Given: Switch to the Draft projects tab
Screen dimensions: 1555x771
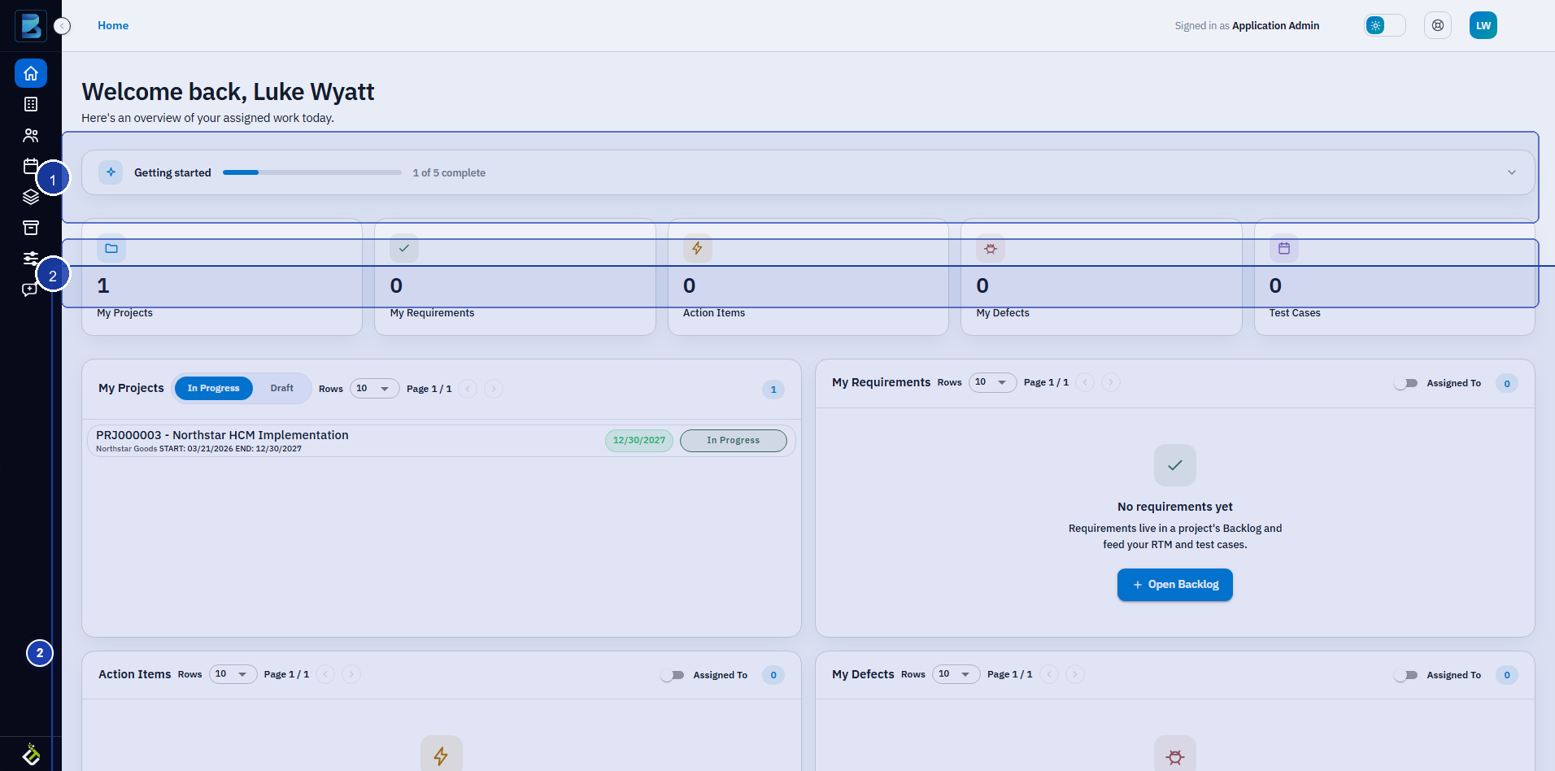Looking at the screenshot, I should (x=282, y=389).
